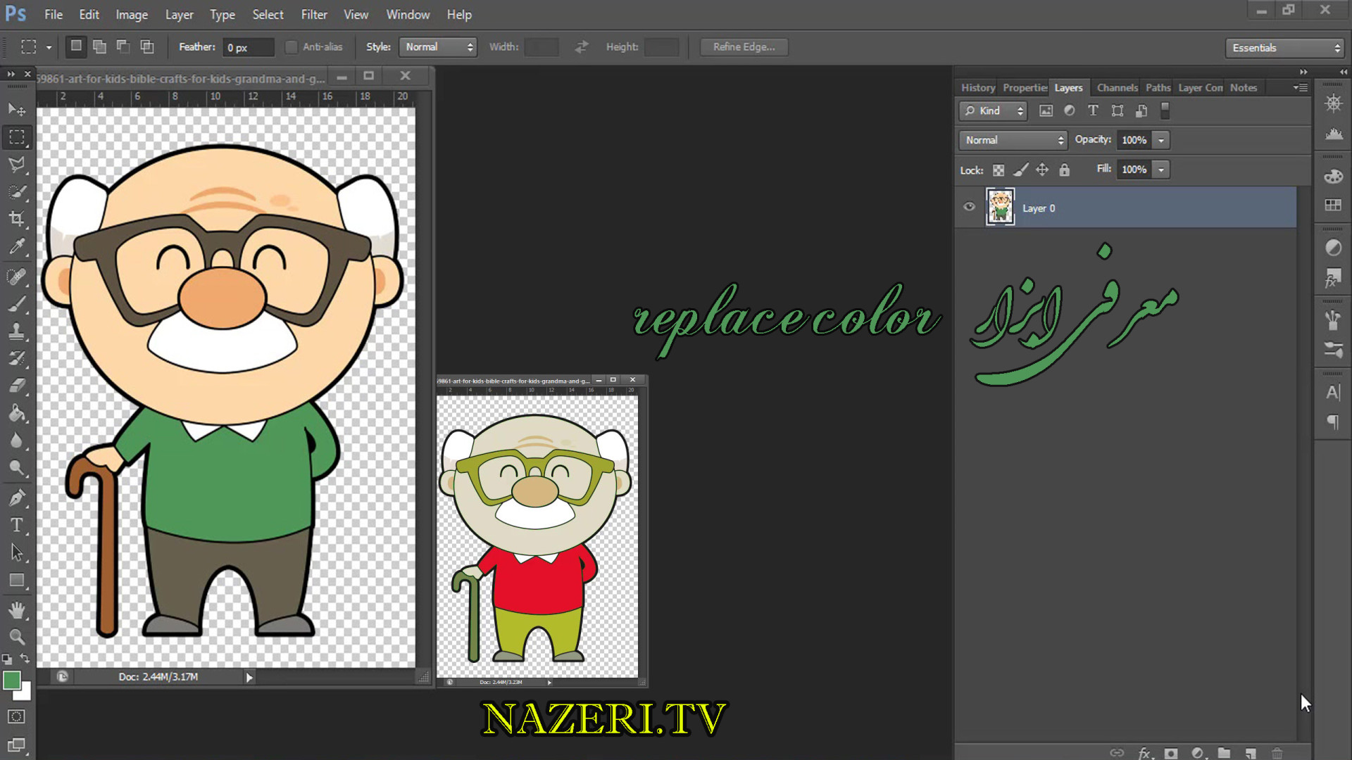The height and width of the screenshot is (760, 1352).
Task: Select the Lasso tool
Action: pos(17,164)
